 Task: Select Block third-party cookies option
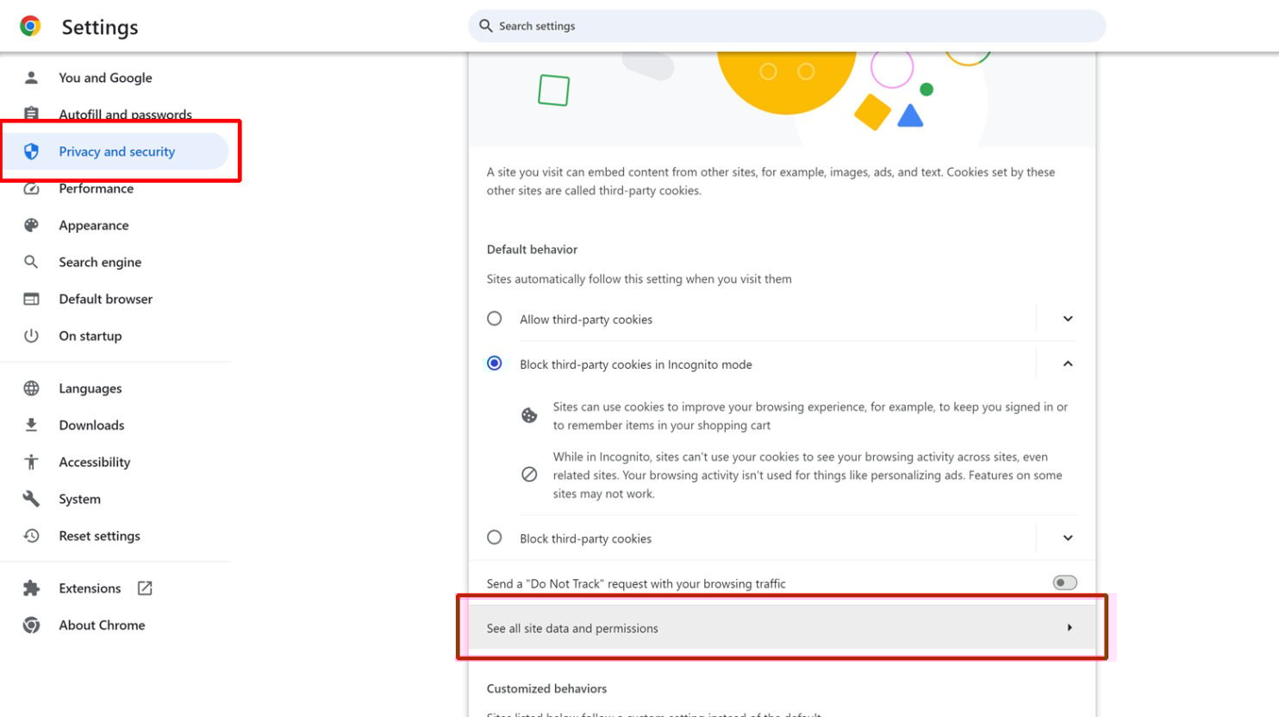(494, 537)
